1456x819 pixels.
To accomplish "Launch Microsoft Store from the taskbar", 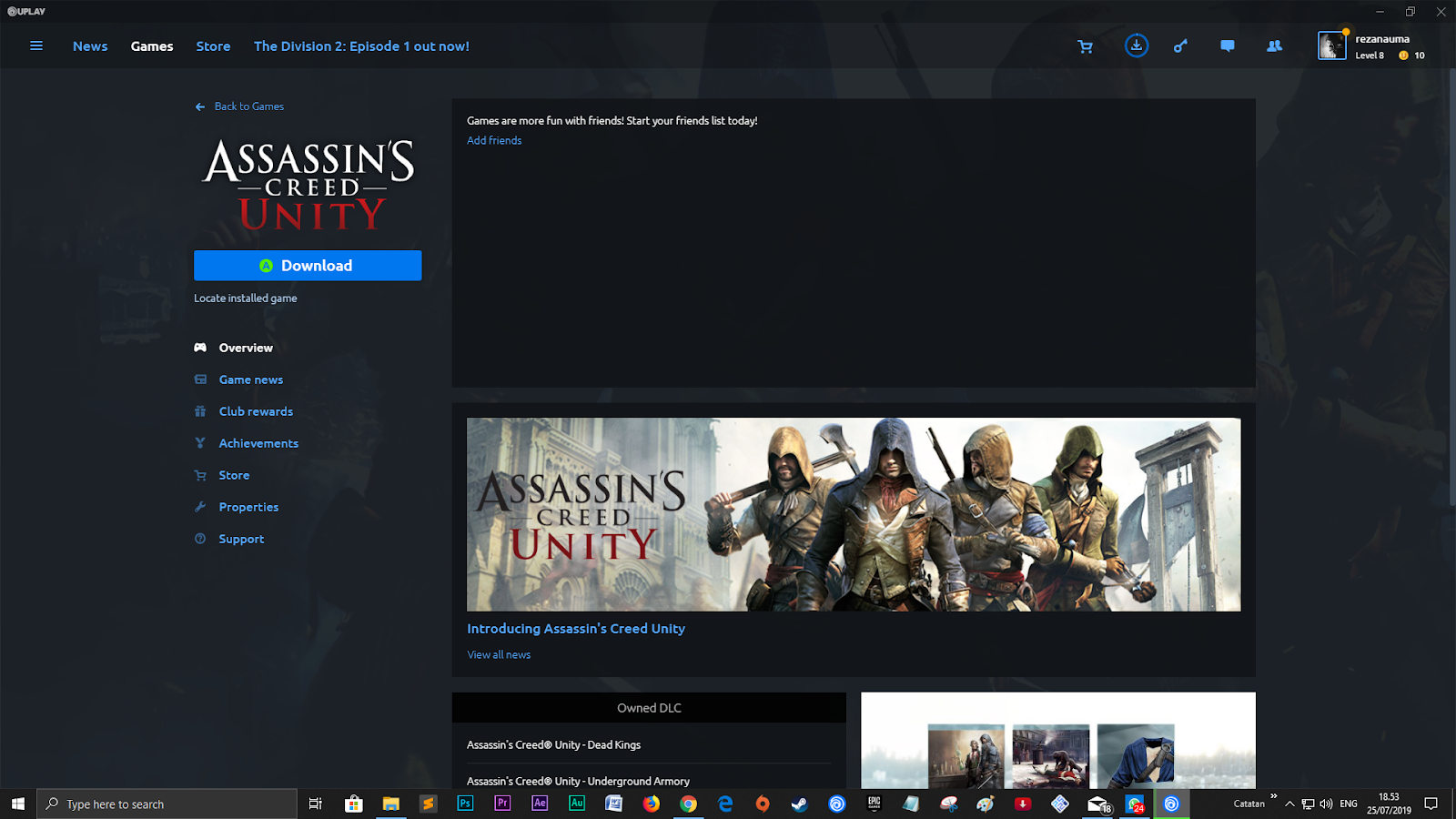I will (353, 804).
